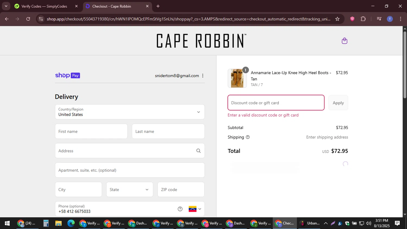Click the 'Enter shipping address' text
Viewport: 407px width, 229px height.
[327, 137]
